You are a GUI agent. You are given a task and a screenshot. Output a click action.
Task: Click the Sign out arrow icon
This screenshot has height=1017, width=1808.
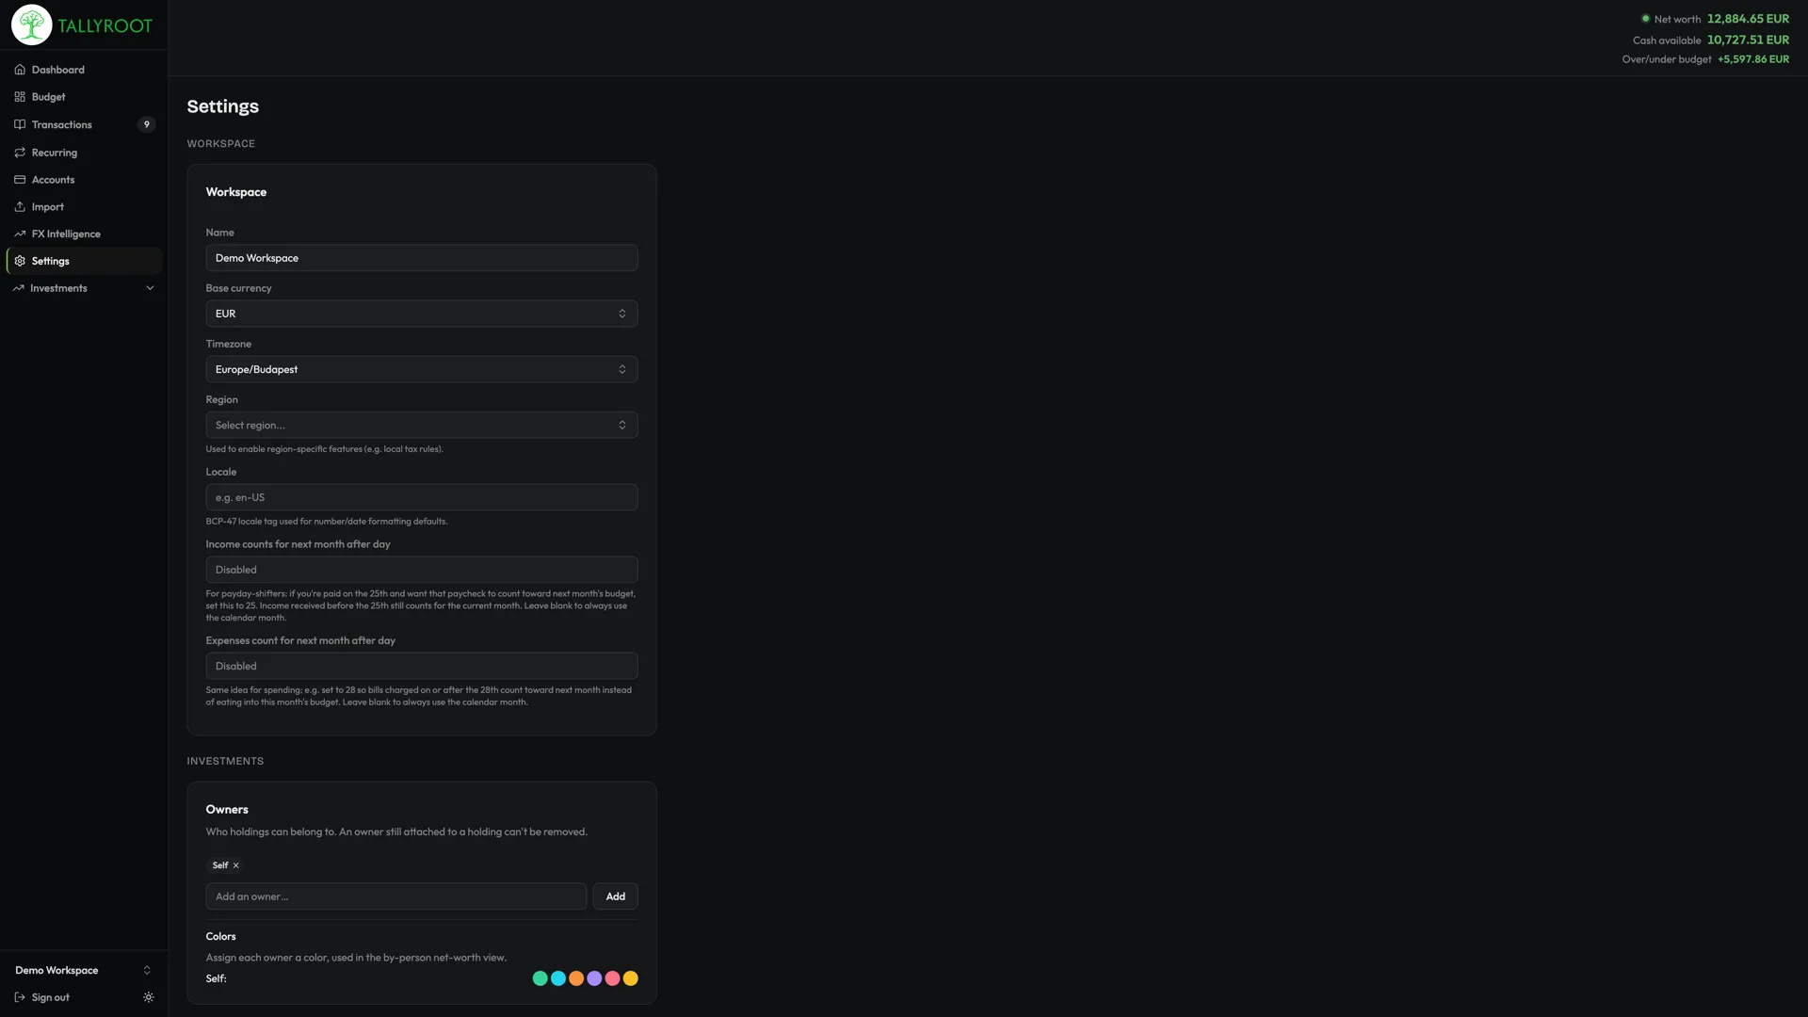click(20, 997)
